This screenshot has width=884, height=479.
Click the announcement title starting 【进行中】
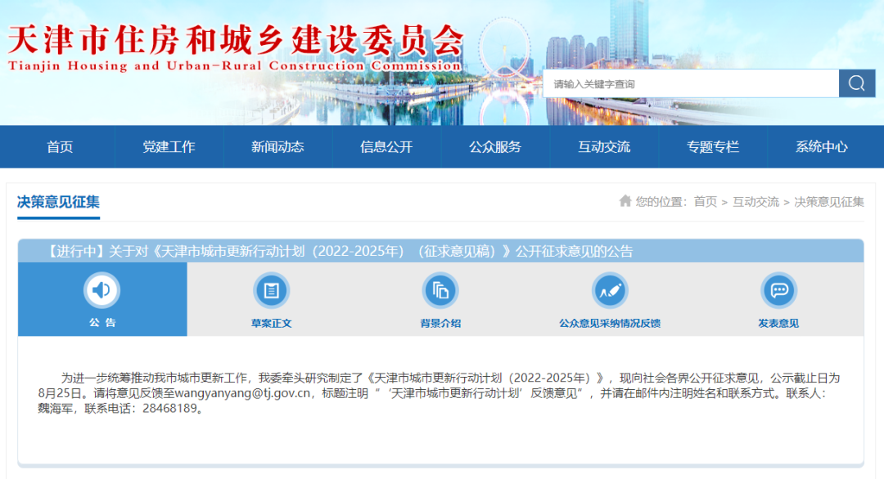(340, 251)
